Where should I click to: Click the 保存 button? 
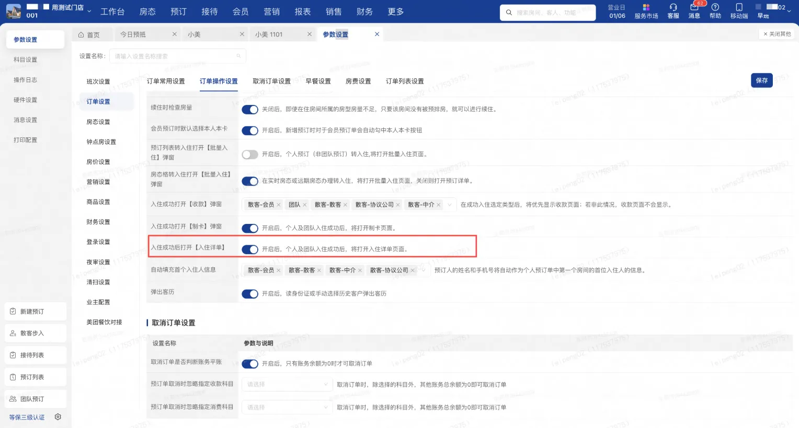pos(762,80)
